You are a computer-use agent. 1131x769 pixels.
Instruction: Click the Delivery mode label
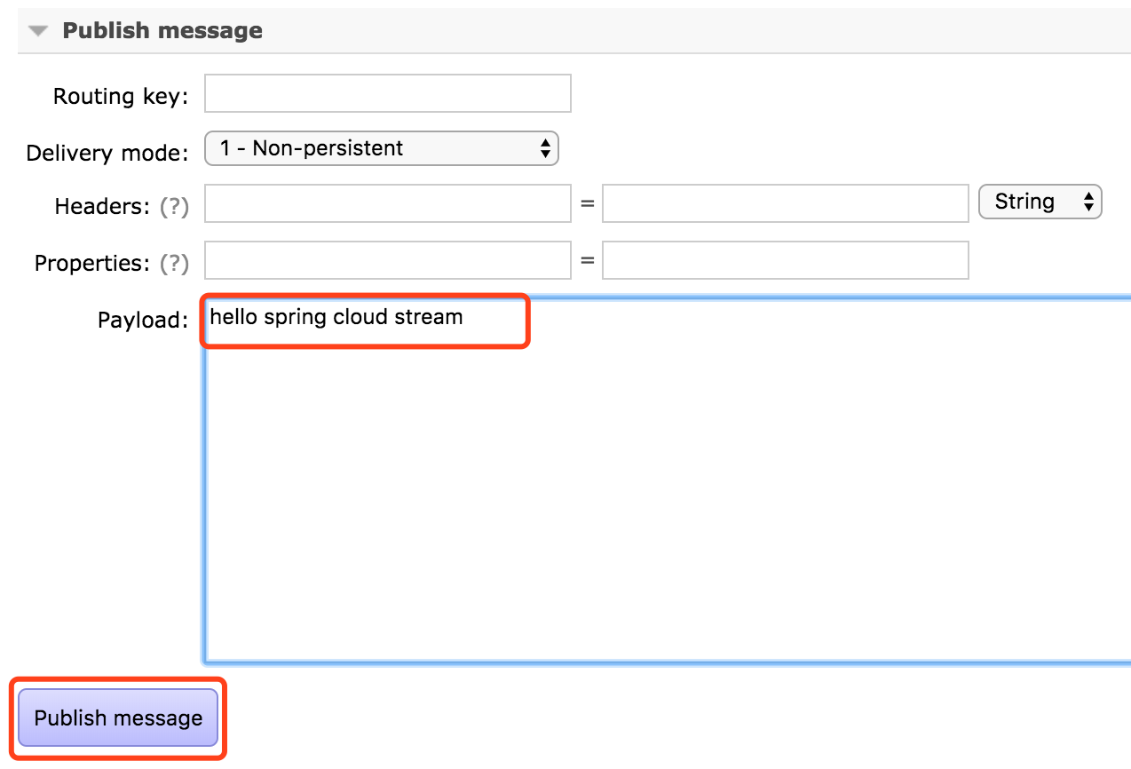tap(107, 153)
